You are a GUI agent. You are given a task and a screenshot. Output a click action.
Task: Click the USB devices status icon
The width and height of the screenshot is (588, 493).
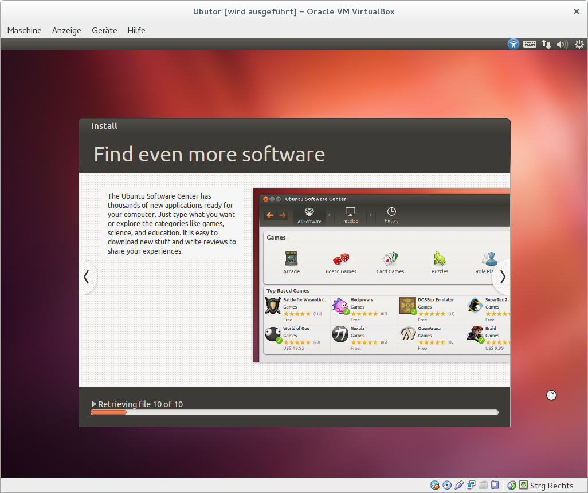[459, 486]
